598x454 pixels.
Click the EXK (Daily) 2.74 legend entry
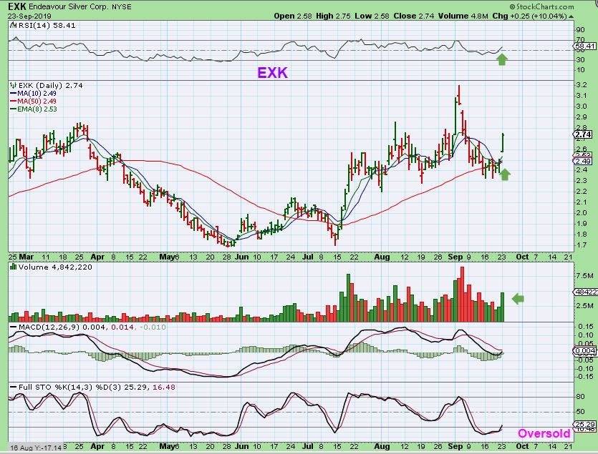click(x=50, y=85)
